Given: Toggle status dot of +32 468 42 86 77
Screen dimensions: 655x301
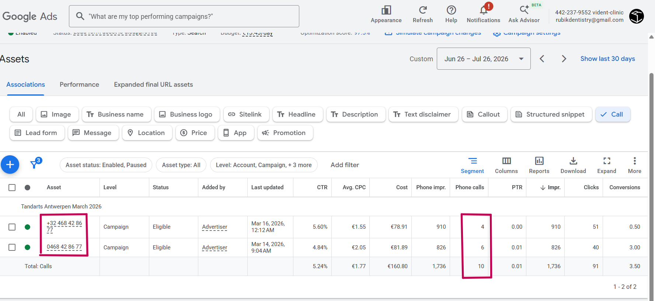Looking at the screenshot, I should (x=27, y=227).
